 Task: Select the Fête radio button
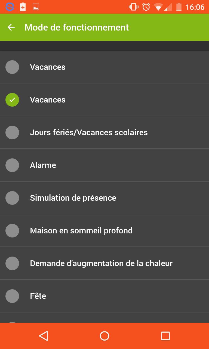[x=12, y=296]
